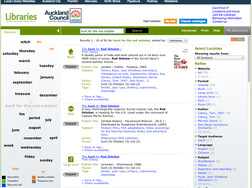Open Join the Libraries link
Screen dimensions: 252x188
(224, 15)
